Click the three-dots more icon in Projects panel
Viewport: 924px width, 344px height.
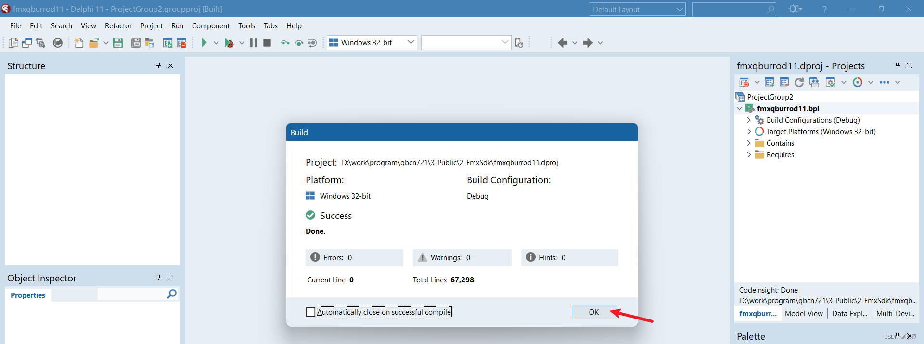tap(885, 82)
